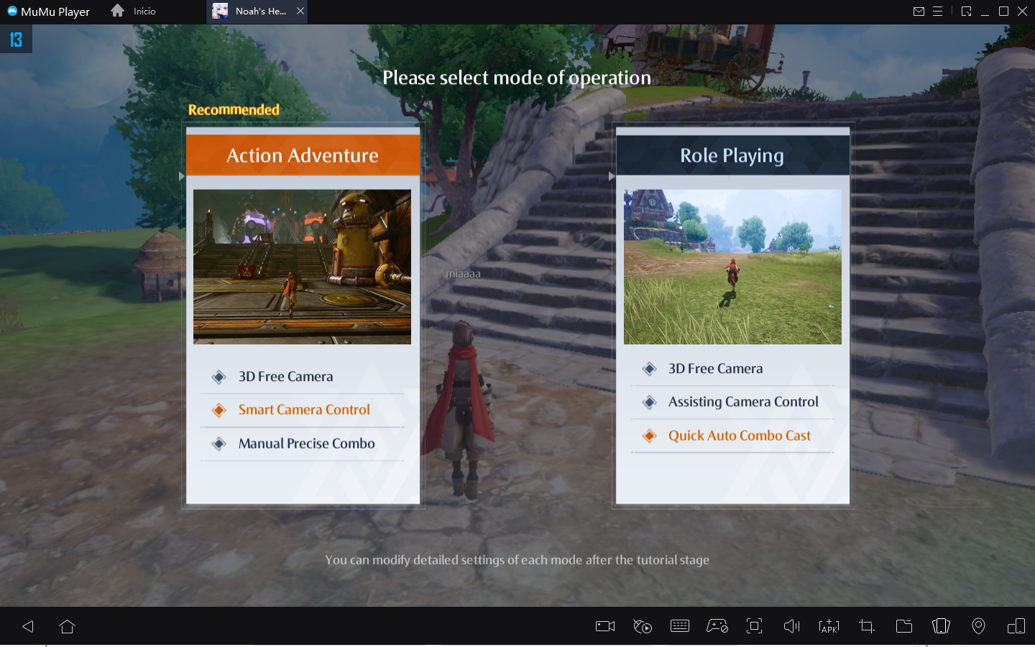This screenshot has width=1035, height=647.
Task: Select the Action Adventure mode header
Action: (303, 155)
